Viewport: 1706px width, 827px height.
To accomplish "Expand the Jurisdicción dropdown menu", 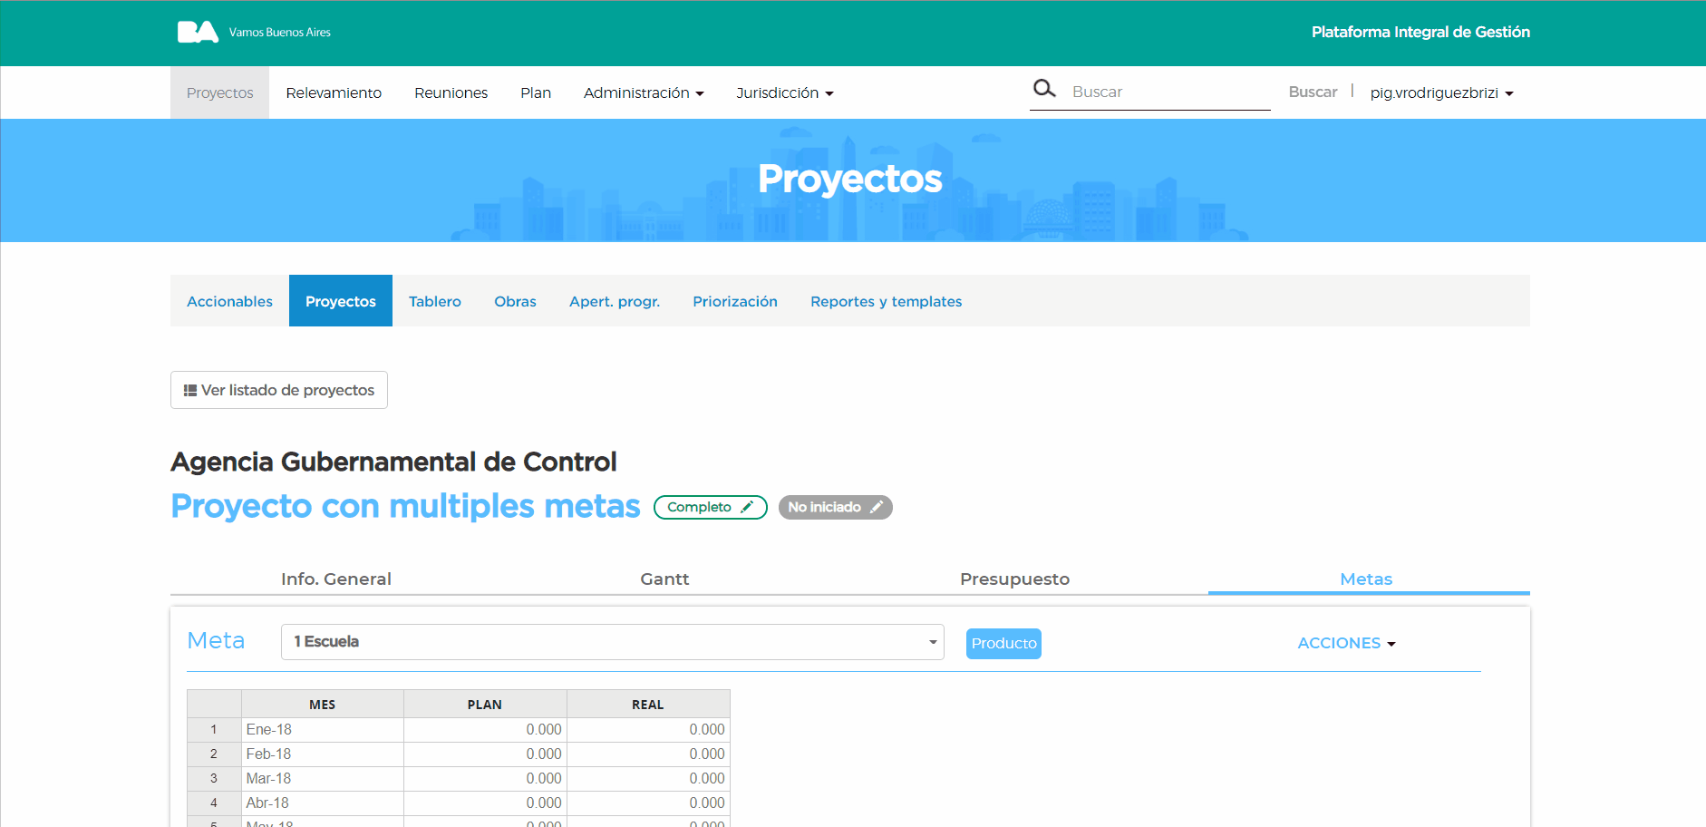I will click(x=784, y=92).
